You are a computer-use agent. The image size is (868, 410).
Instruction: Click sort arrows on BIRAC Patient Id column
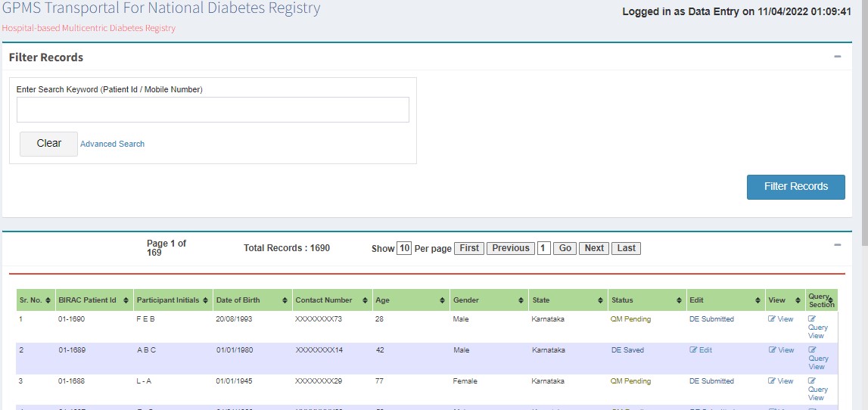point(128,301)
